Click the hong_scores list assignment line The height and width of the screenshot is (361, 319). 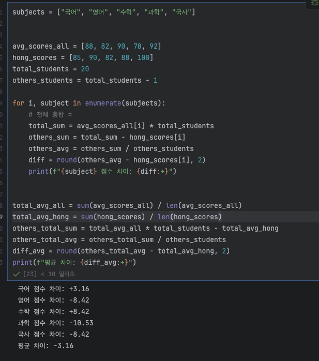pos(83,57)
